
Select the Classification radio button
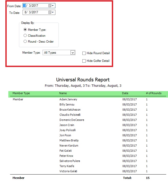[x=25, y=36]
